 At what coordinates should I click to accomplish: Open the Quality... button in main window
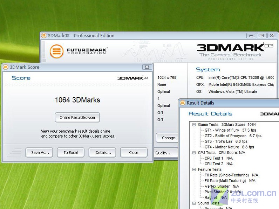165,153
